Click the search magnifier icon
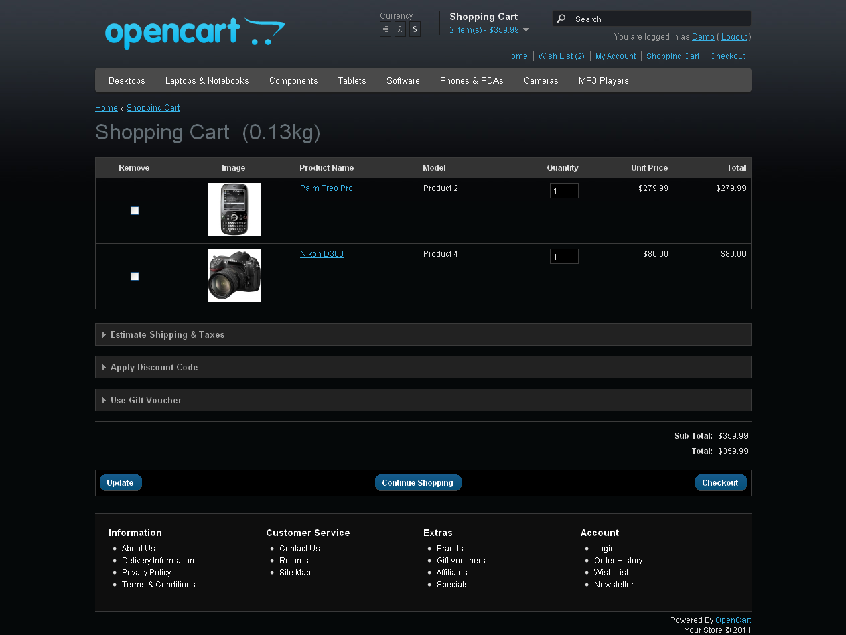Screen dimensions: 846x635 click(x=561, y=19)
